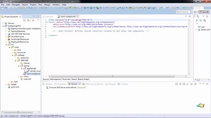The height and width of the screenshot is (118, 211).
Task: Switch to the Overview editor tab
Action: pos(66,79)
